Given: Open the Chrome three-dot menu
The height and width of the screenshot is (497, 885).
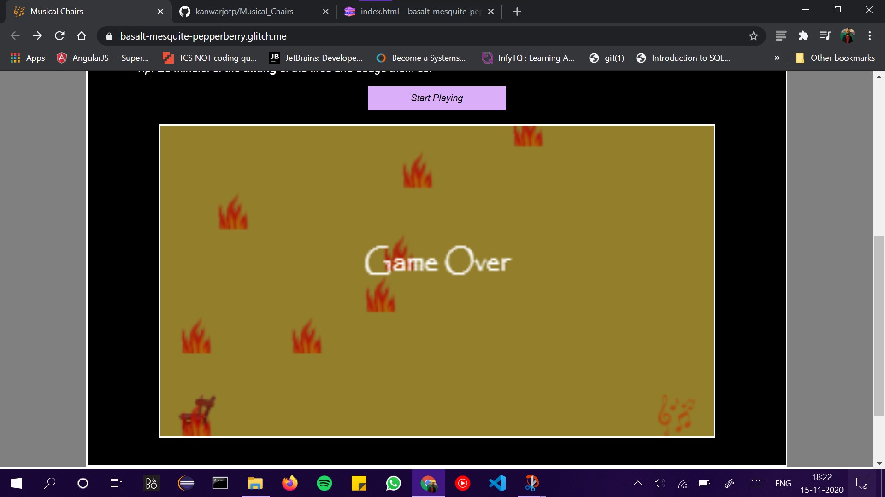Looking at the screenshot, I should pyautogui.click(x=869, y=36).
